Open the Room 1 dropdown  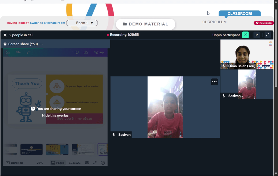click(82, 23)
